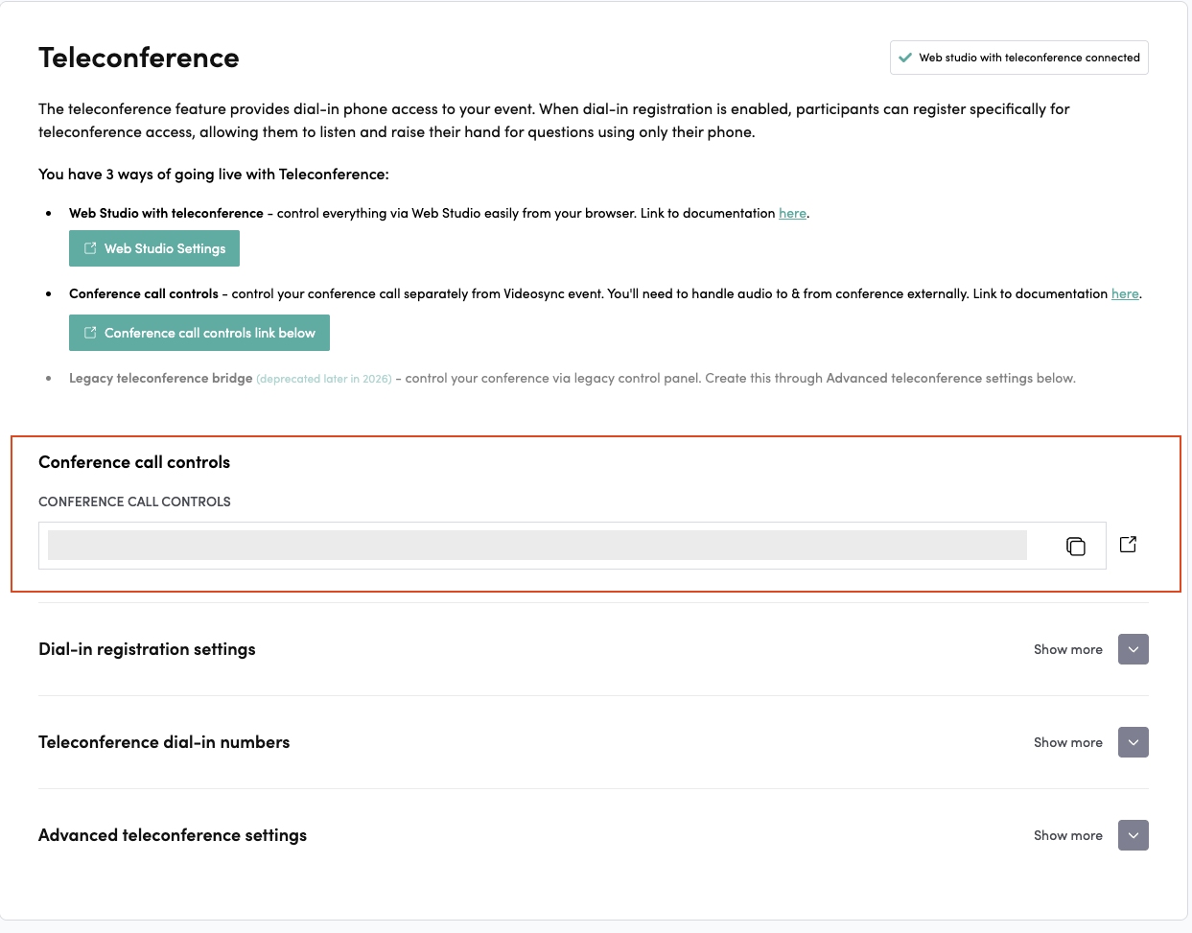The height and width of the screenshot is (933, 1192).
Task: Click the Advanced teleconference settings heading
Action: [172, 835]
